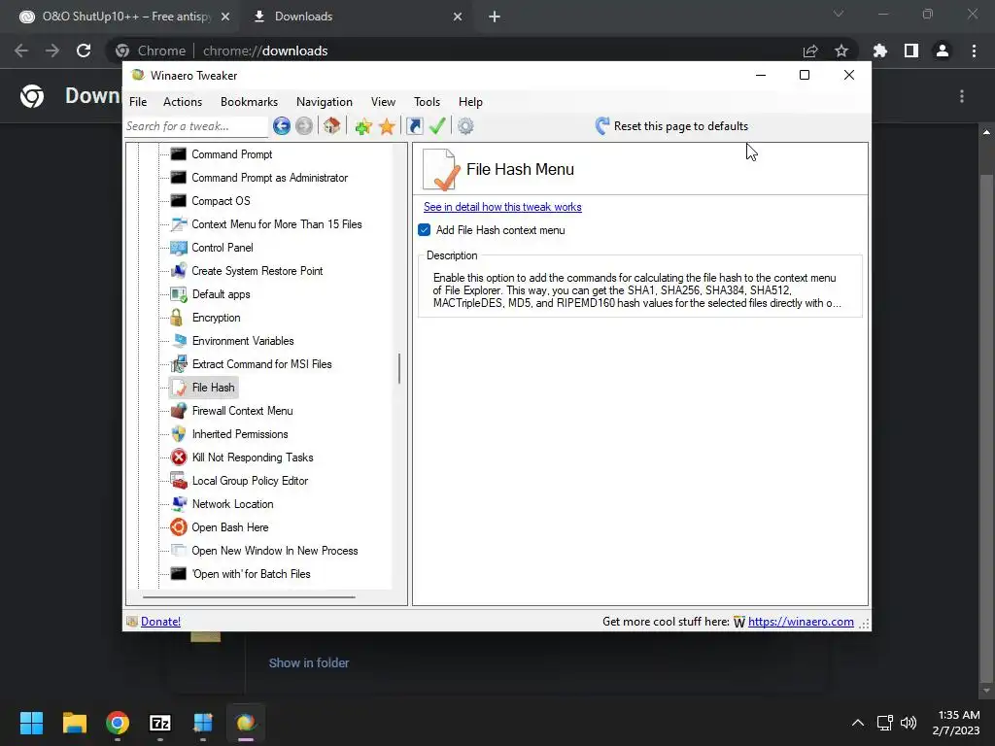This screenshot has height=746, width=995.
Task: Click the Back navigation arrow in Winaero toolbar
Action: point(282,126)
